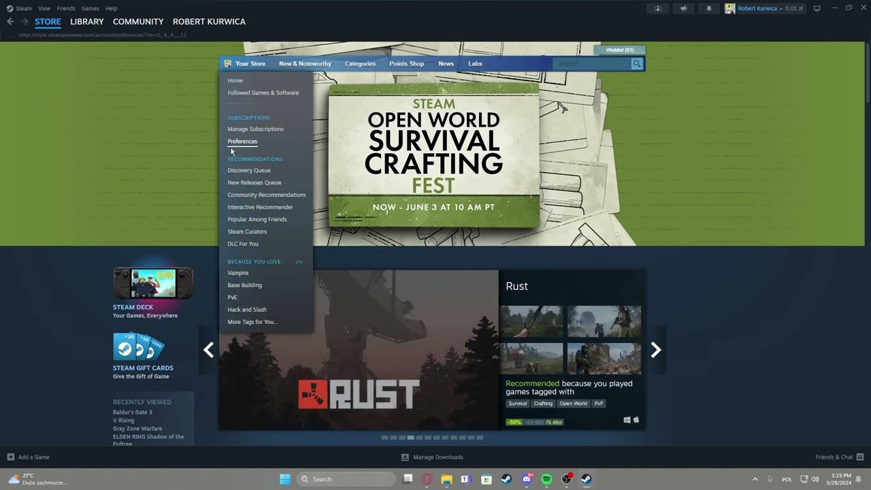Click the Task View taskbar icon

coord(408,479)
